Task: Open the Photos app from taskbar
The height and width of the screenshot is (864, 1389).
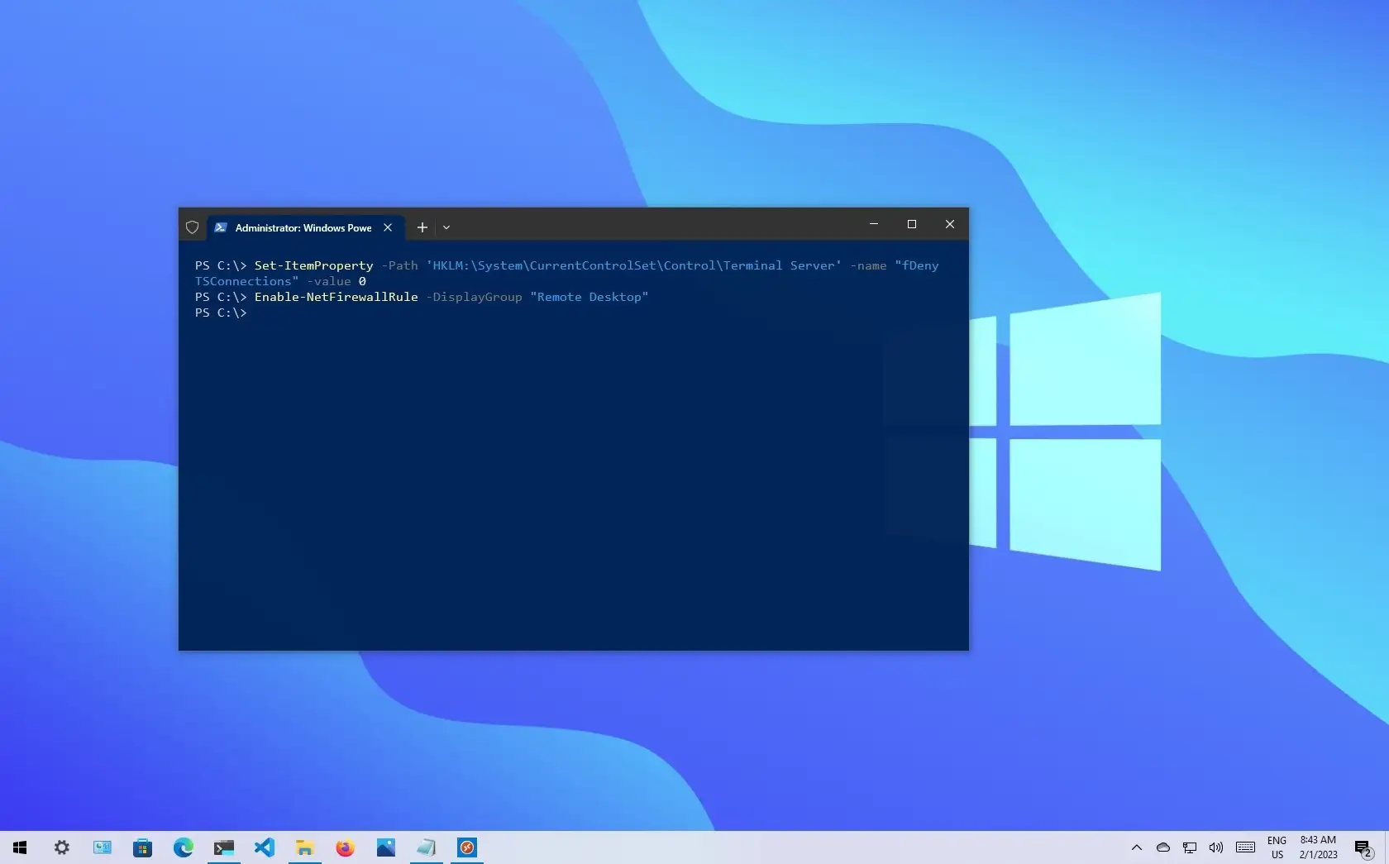Action: coord(385,847)
